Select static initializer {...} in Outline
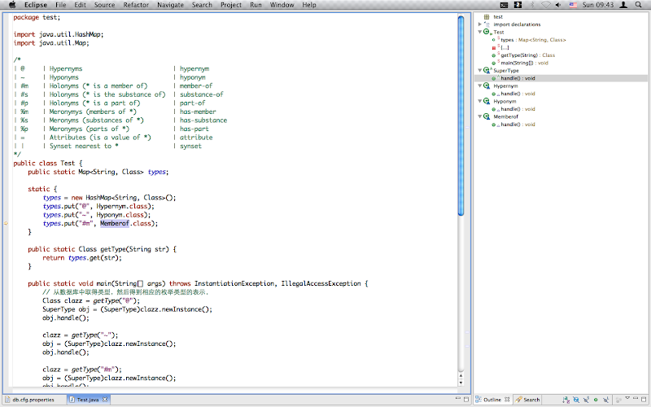The image size is (651, 407). click(x=505, y=47)
